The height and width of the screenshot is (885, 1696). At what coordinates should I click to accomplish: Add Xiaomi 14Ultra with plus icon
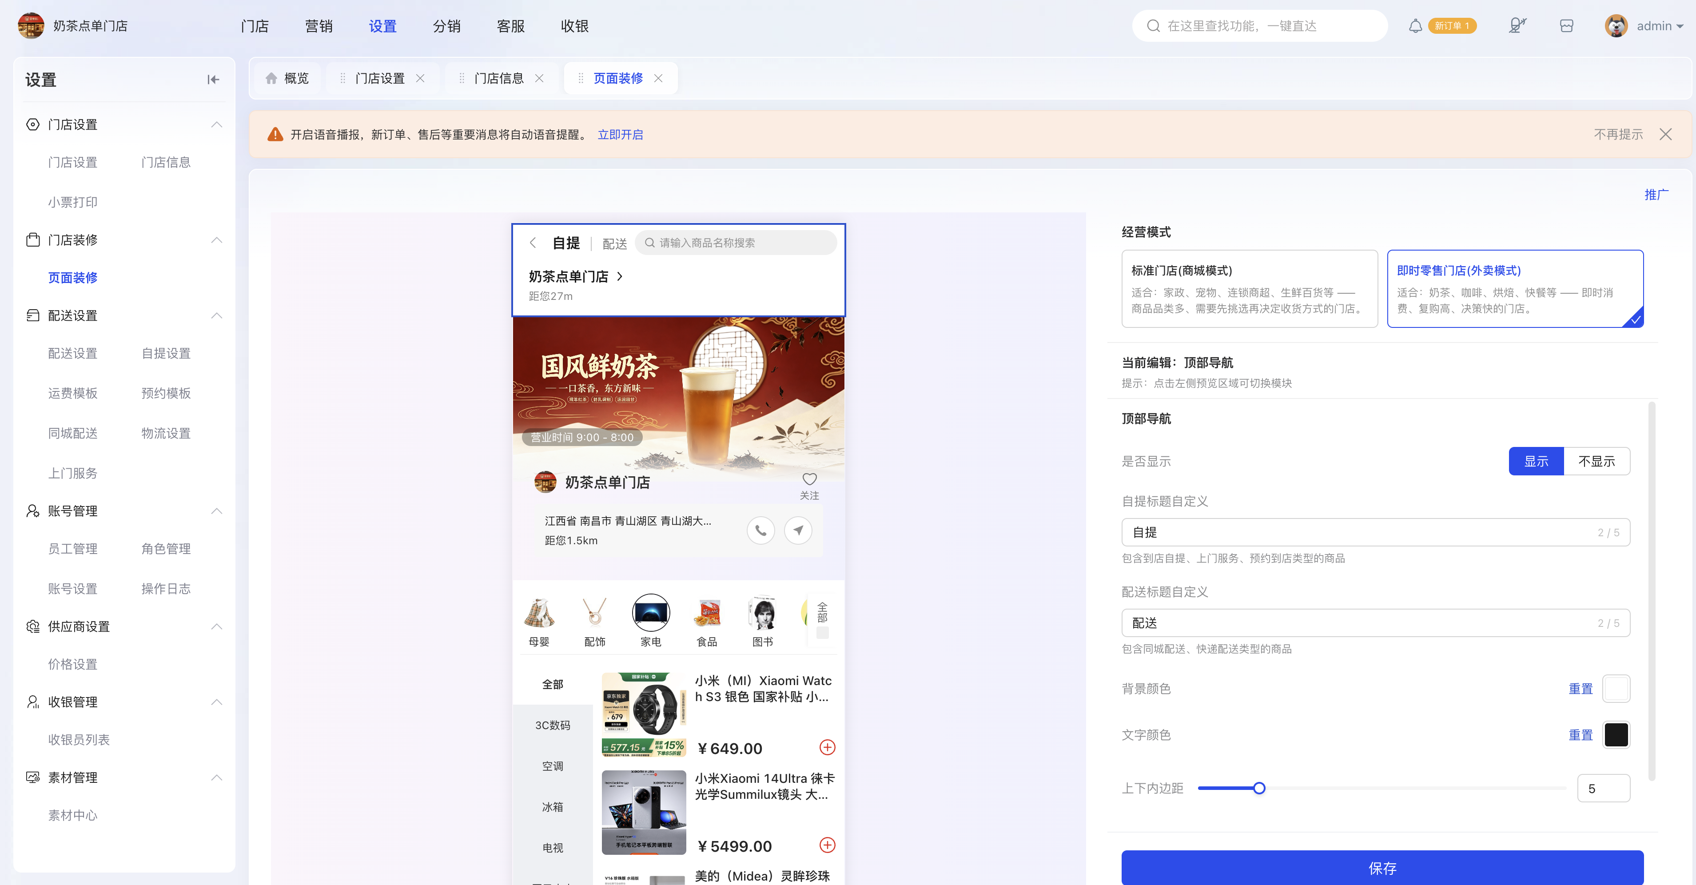[x=827, y=845]
